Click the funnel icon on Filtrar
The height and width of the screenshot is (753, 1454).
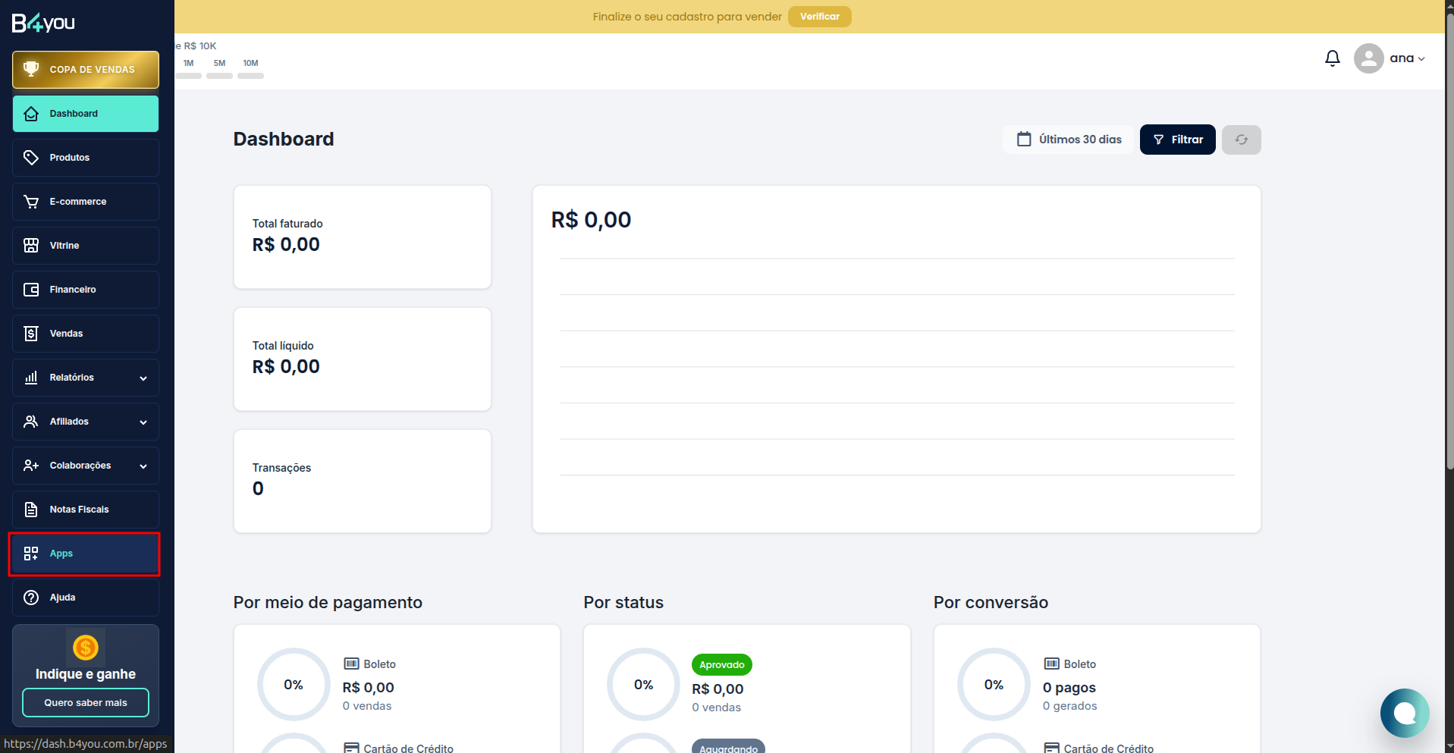coord(1159,140)
